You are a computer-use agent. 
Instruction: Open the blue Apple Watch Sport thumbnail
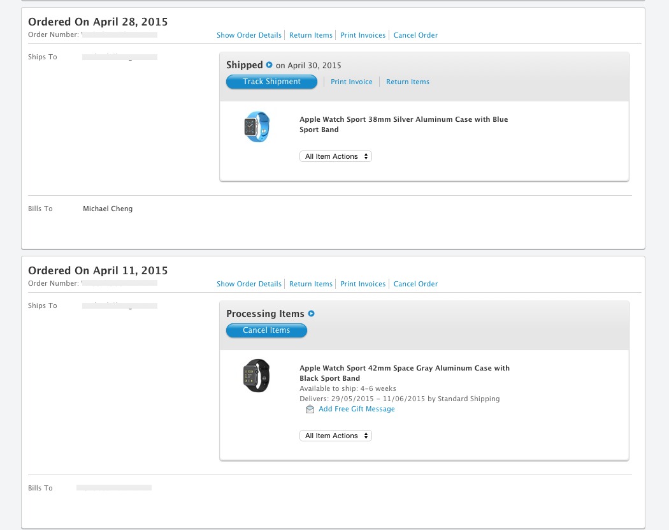pos(257,127)
